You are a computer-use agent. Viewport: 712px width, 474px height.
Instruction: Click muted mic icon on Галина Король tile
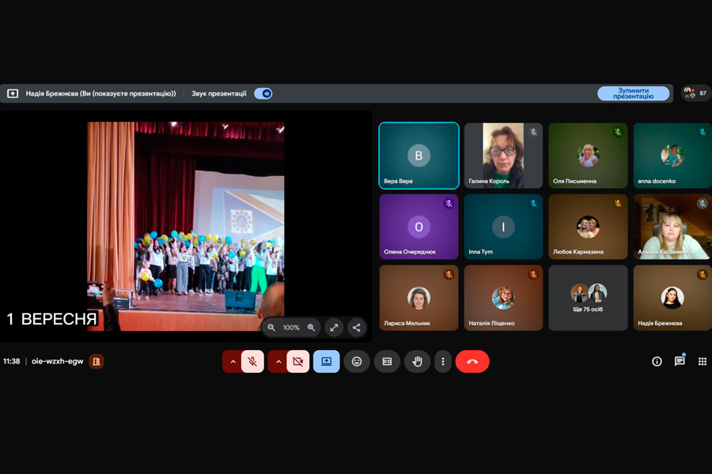(533, 133)
